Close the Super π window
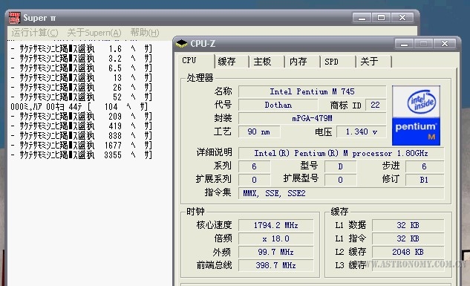 point(402,18)
